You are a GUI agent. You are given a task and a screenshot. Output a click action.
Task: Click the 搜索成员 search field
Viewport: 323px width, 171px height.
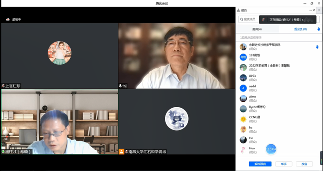point(249,19)
